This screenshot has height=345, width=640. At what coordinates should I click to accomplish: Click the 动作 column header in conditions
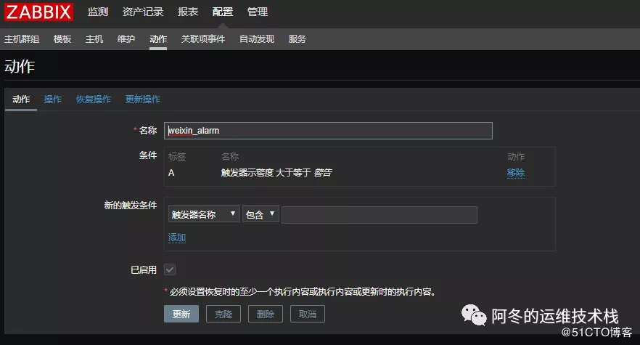click(x=516, y=157)
